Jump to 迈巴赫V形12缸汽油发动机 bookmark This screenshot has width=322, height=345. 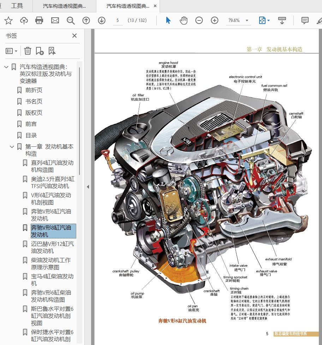click(x=52, y=247)
